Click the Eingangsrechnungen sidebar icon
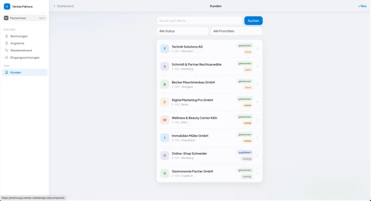Viewport: 371px width, 201px height. [6, 57]
